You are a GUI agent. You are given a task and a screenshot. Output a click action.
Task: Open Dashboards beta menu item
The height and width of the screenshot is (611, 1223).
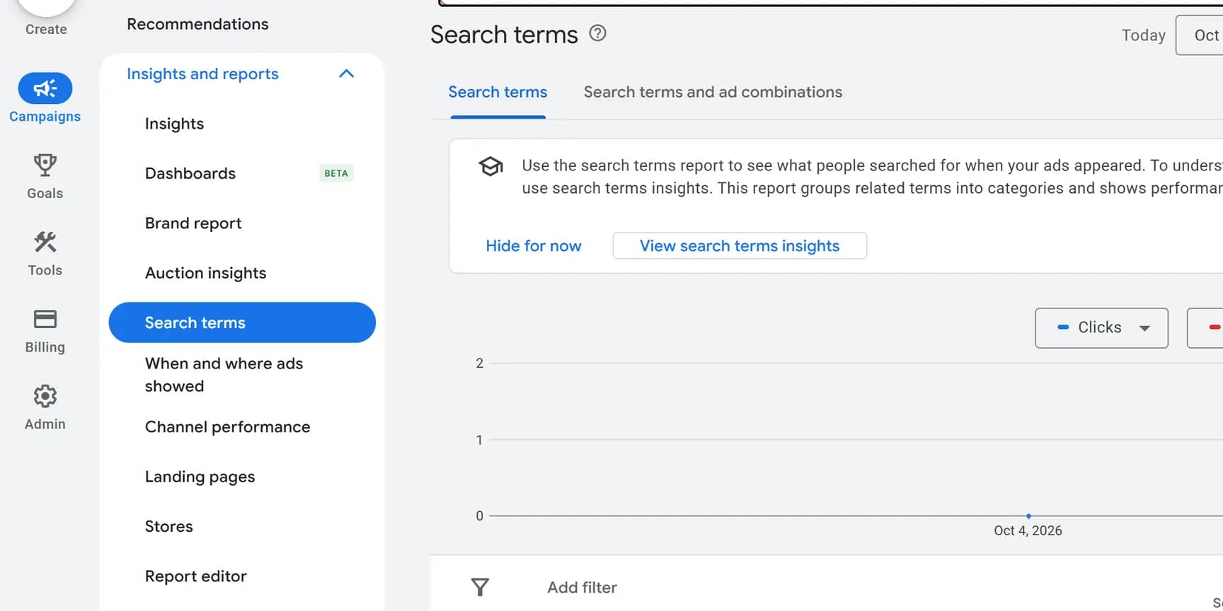click(190, 173)
